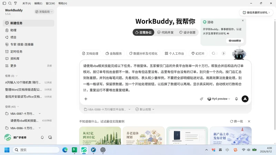Image resolution: width=276 pixels, height=155 pixels.
Task: Open the notifications bell icon
Action: coord(42,137)
